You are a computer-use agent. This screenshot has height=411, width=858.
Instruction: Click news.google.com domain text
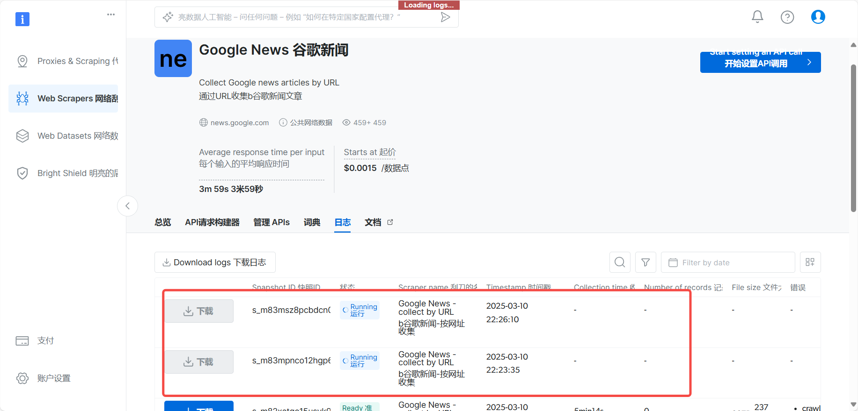click(240, 123)
